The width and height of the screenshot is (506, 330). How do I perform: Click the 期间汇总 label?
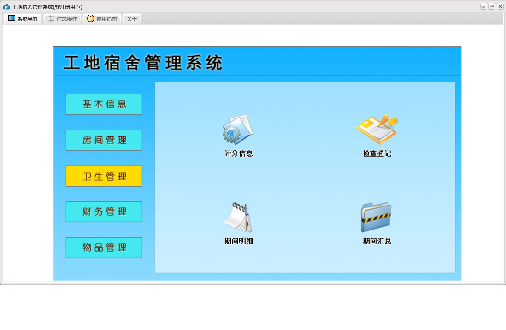pyautogui.click(x=377, y=241)
